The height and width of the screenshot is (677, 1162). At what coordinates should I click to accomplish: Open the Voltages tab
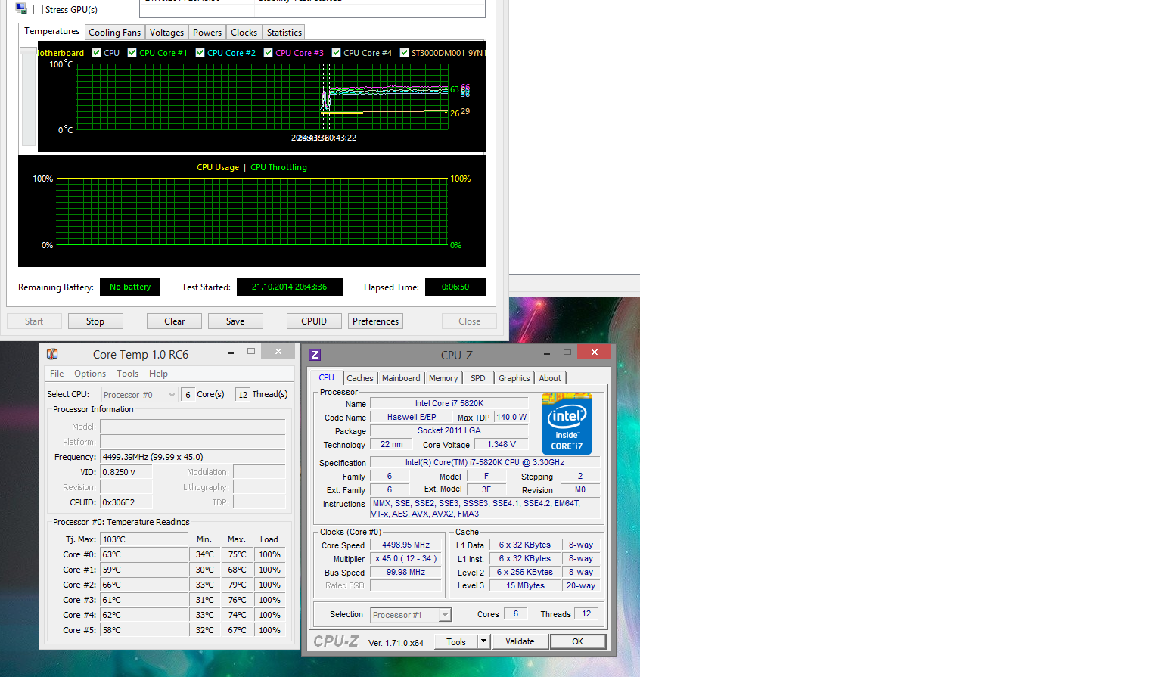point(166,33)
